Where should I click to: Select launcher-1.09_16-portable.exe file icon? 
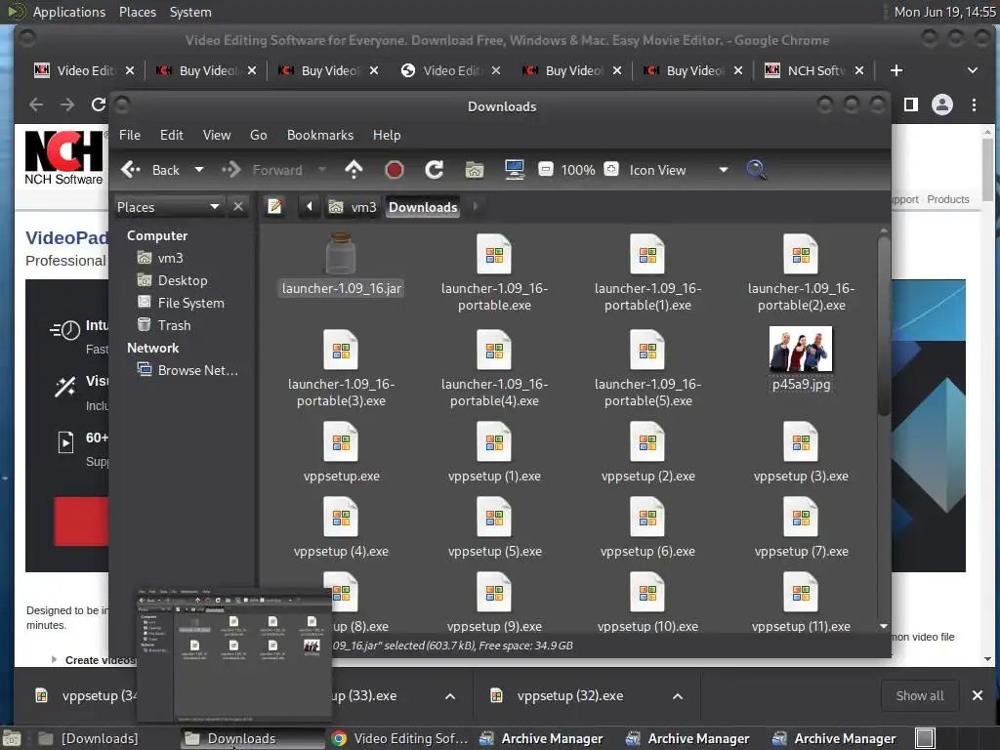(x=494, y=254)
